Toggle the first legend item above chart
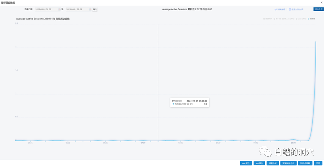324x166 pixels. (x=268, y=19)
